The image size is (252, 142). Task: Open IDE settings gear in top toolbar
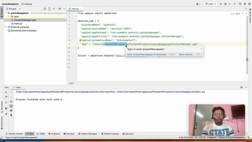click(245, 4)
